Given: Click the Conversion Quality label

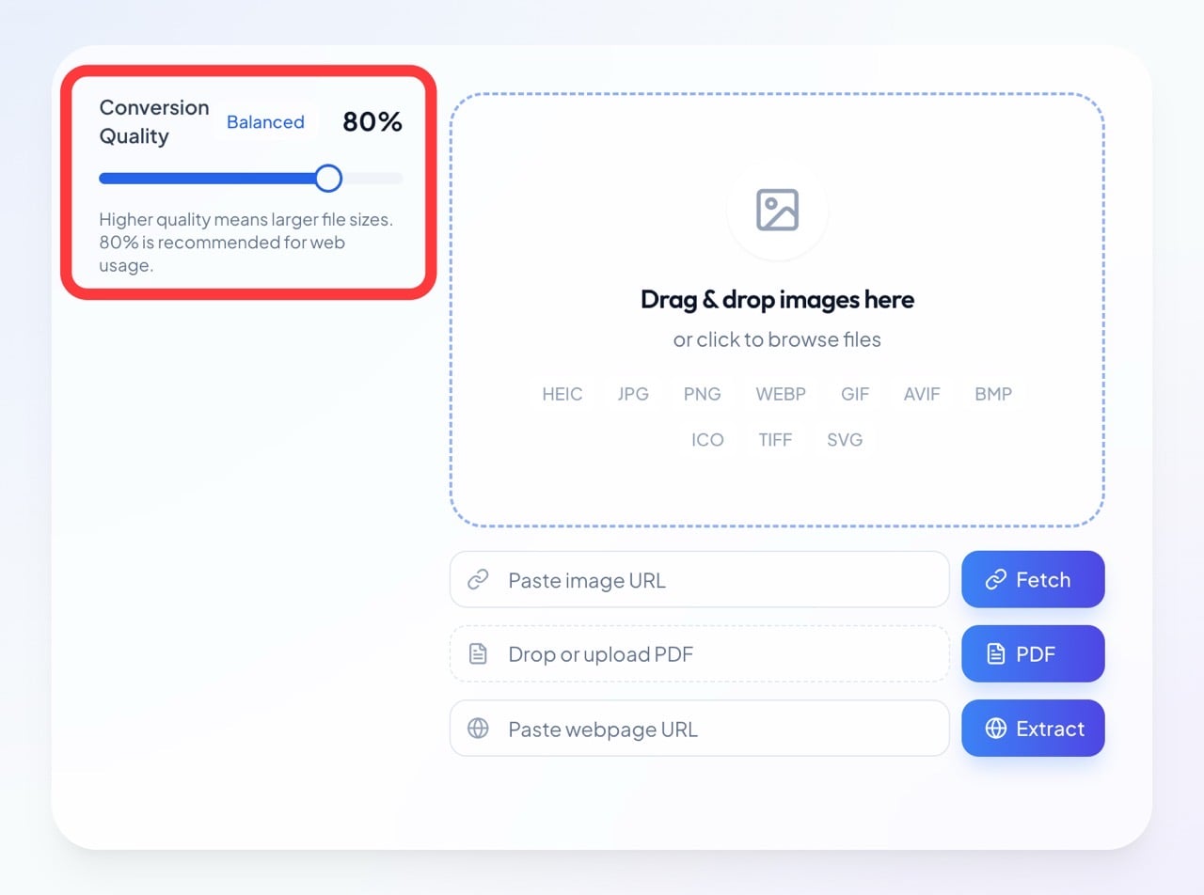Looking at the screenshot, I should coord(154,122).
